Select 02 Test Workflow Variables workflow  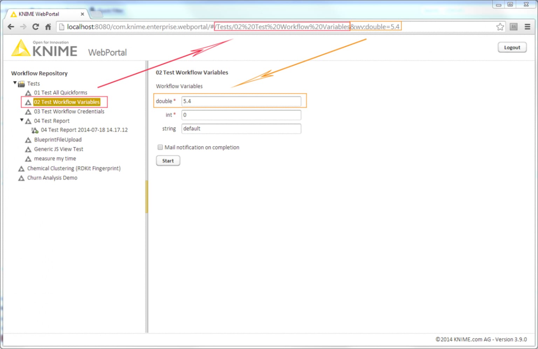pos(67,102)
